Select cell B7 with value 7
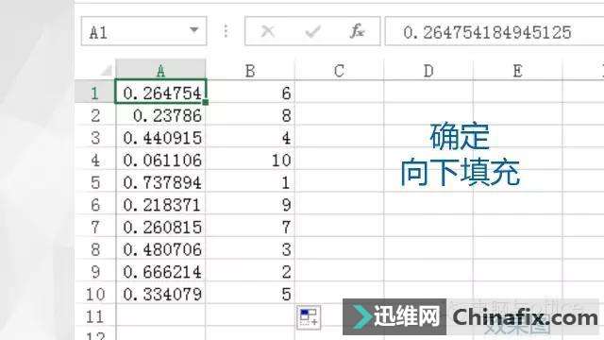Image resolution: width=604 pixels, height=340 pixels. [250, 227]
